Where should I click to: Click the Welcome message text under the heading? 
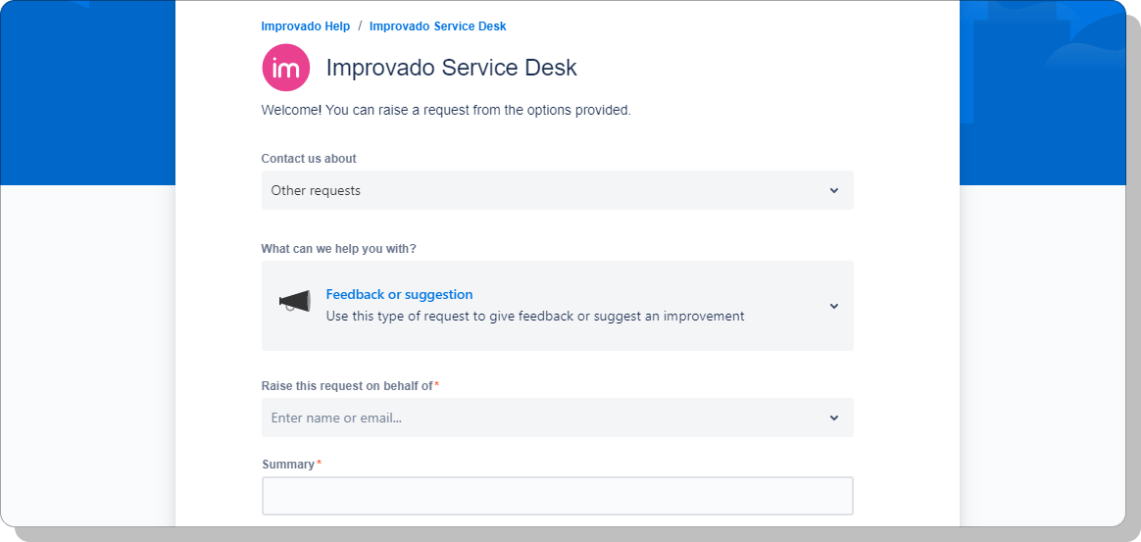tap(446, 110)
